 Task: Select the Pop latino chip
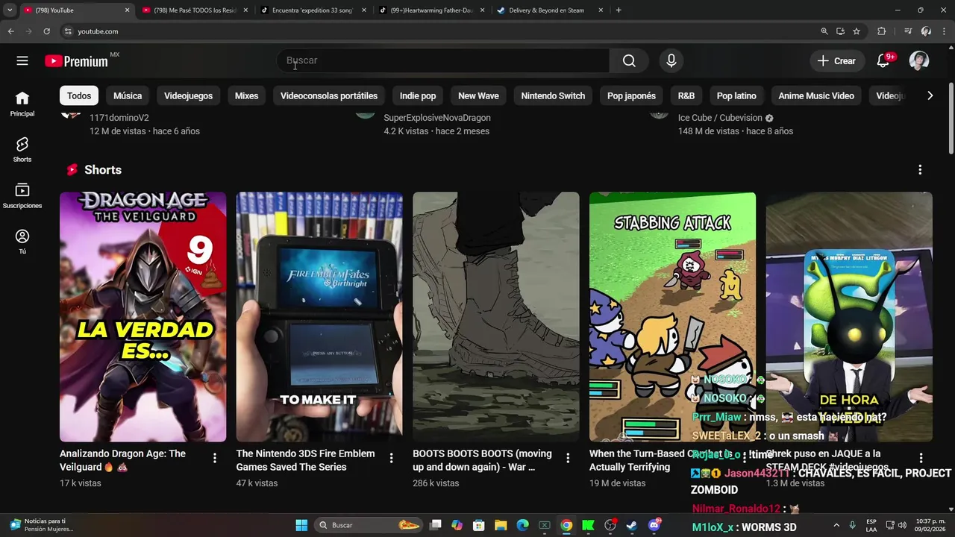(x=736, y=95)
